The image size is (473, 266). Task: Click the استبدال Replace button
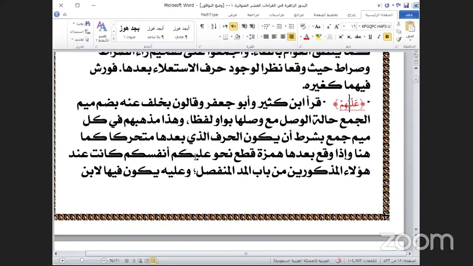[80, 31]
